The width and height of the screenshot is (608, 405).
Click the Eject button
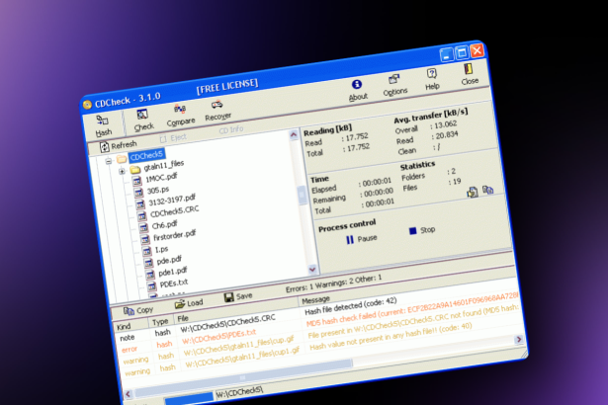click(x=173, y=138)
